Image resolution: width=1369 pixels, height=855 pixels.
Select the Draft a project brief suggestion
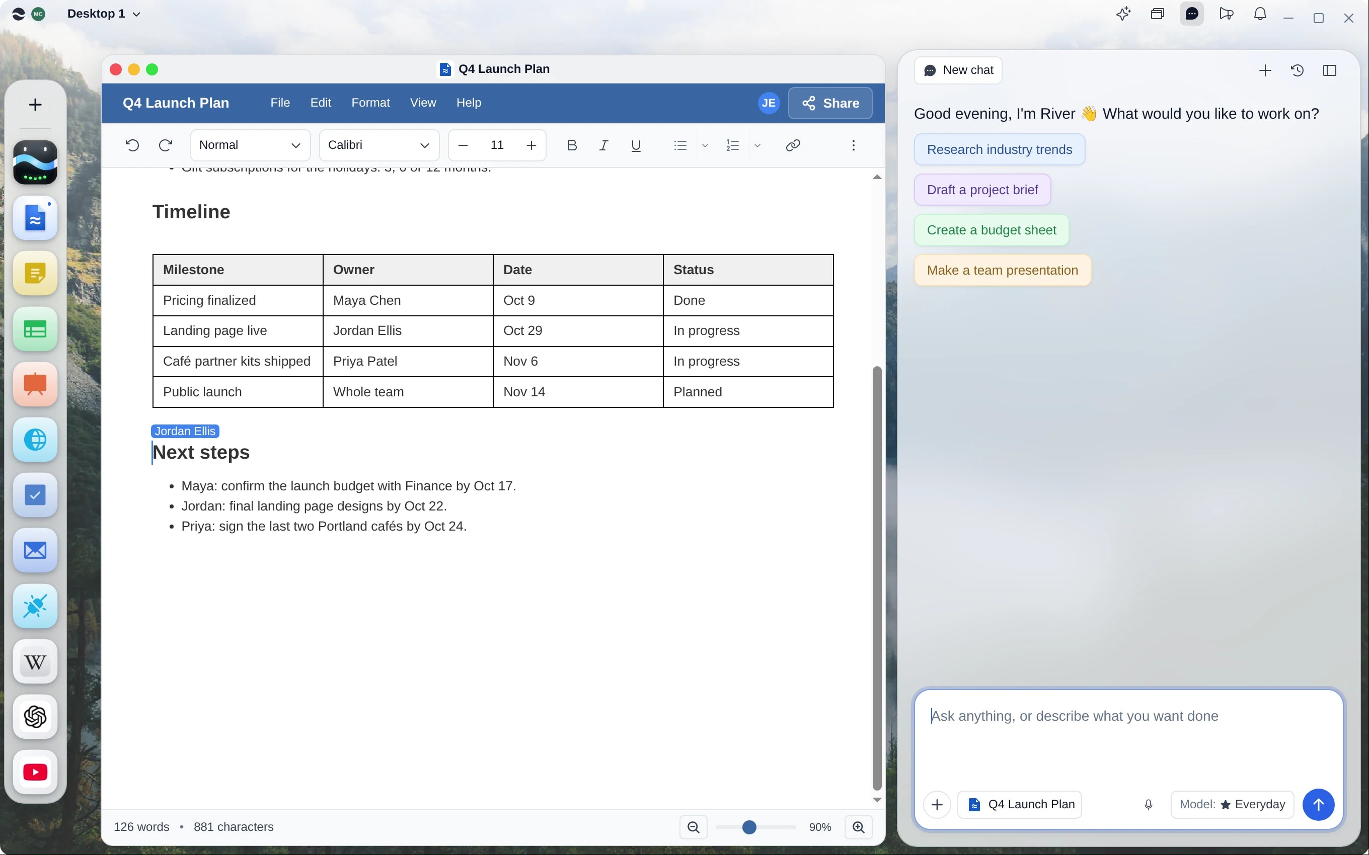982,190
